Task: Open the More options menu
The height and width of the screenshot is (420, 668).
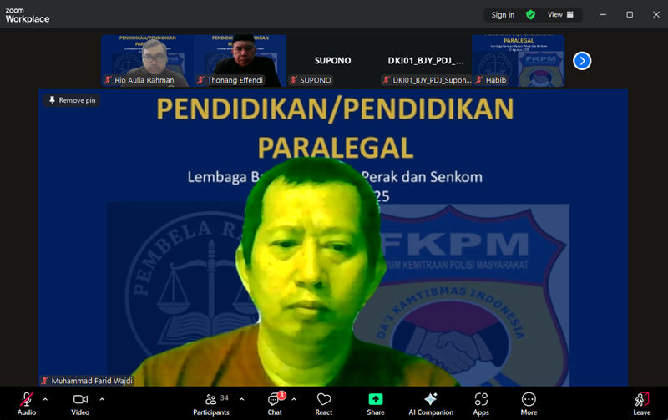Action: (x=529, y=403)
